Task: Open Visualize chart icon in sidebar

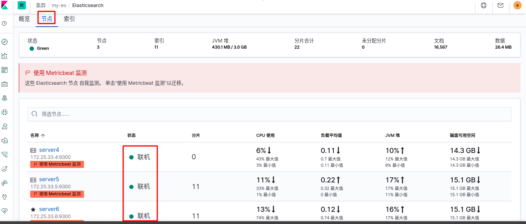Action: pos(4,56)
